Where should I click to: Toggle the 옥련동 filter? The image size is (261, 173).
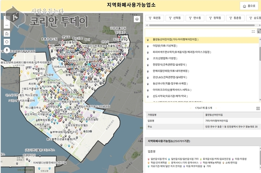pyautogui.click(x=154, y=18)
